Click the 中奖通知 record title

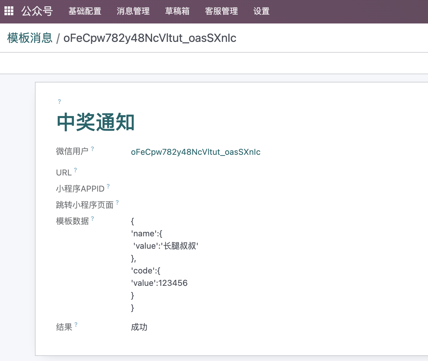(x=96, y=122)
